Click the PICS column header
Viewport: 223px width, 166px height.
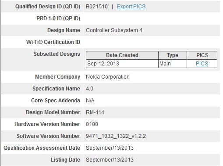(x=202, y=55)
